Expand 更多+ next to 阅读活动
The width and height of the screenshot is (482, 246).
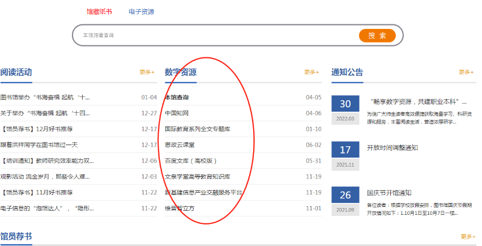(147, 72)
